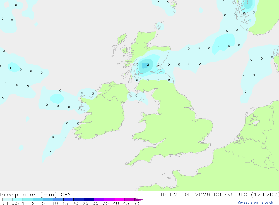Viewport: 279px width, 205px height.
Task: Select the purple legend swatch between 30 and 35
Action: pyautogui.click(x=99, y=199)
